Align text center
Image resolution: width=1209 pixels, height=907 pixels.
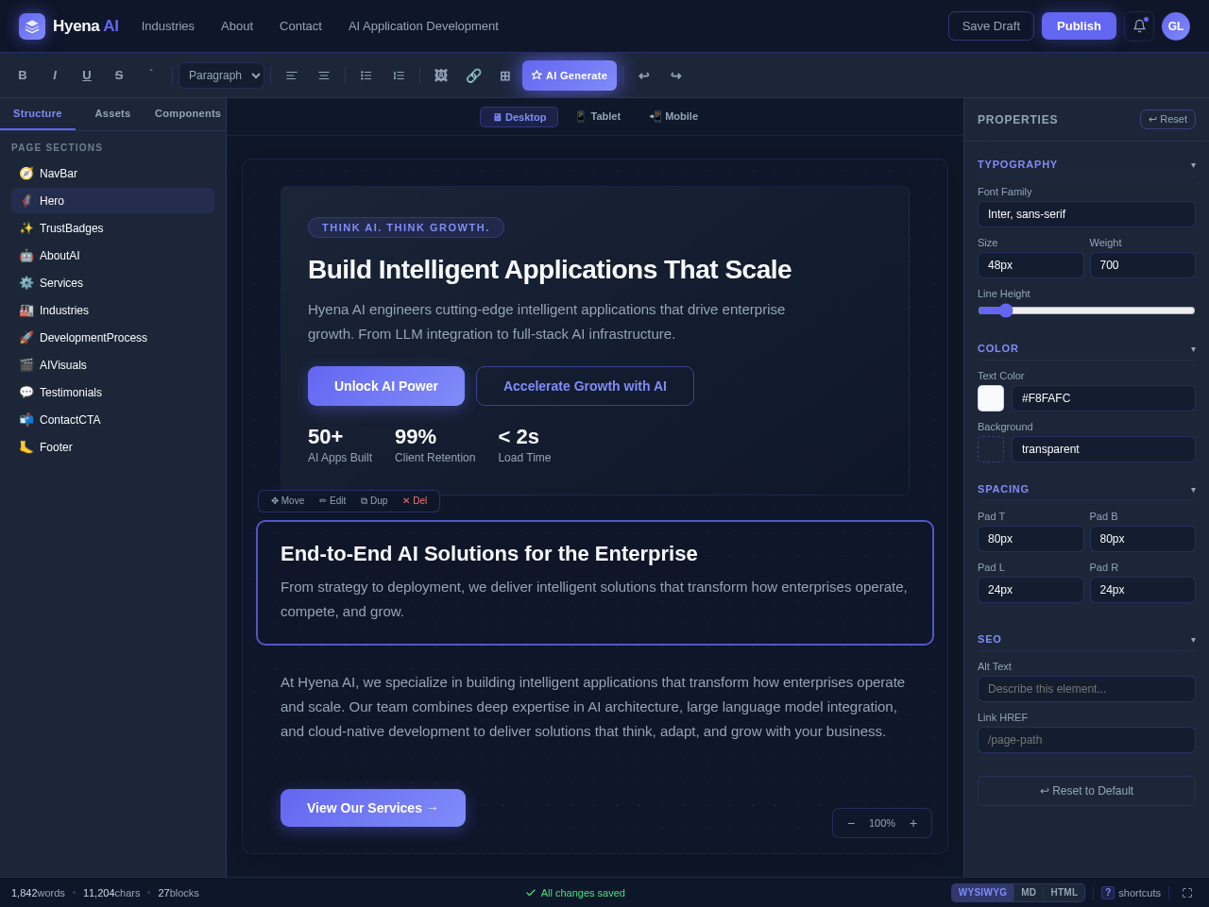click(x=324, y=76)
